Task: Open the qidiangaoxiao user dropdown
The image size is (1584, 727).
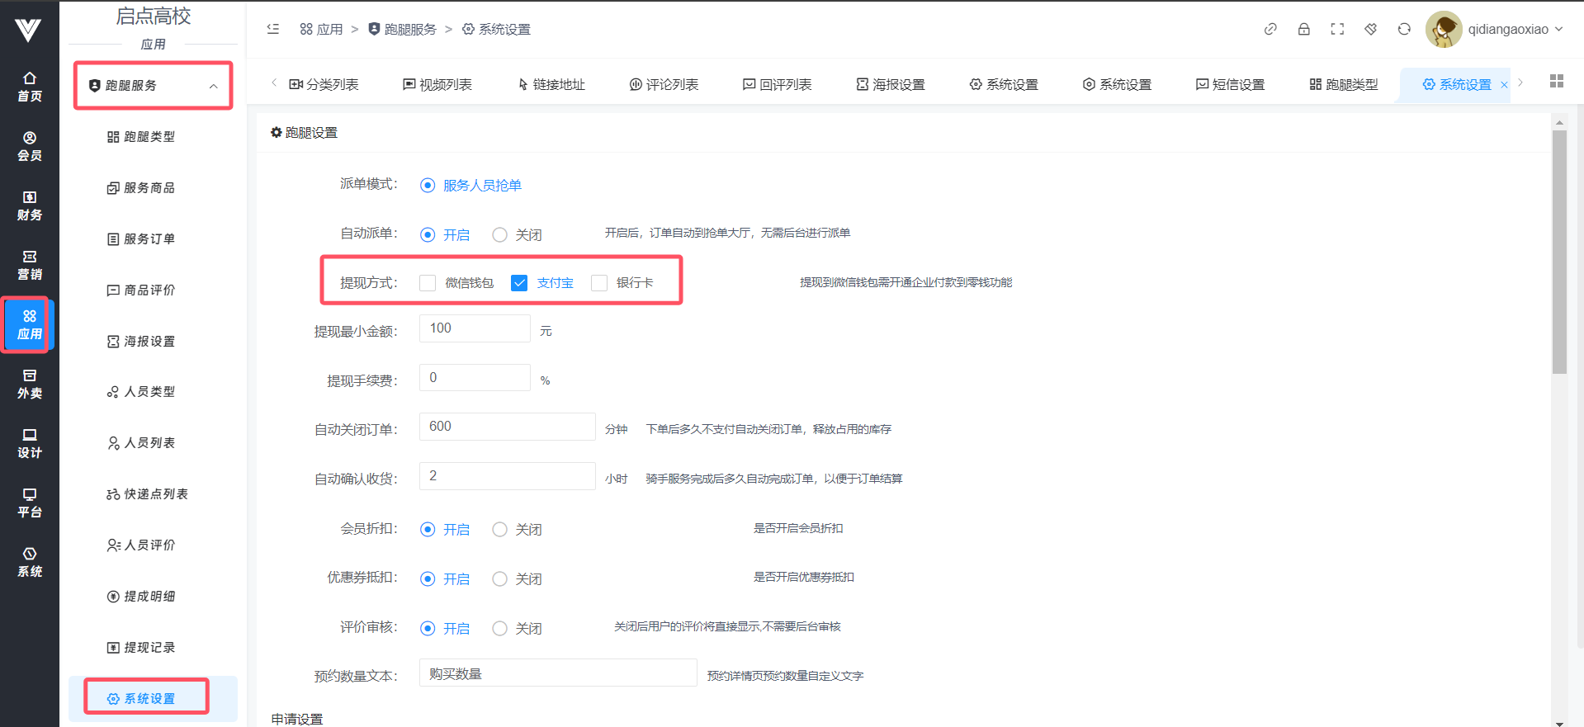Action: click(x=1495, y=29)
